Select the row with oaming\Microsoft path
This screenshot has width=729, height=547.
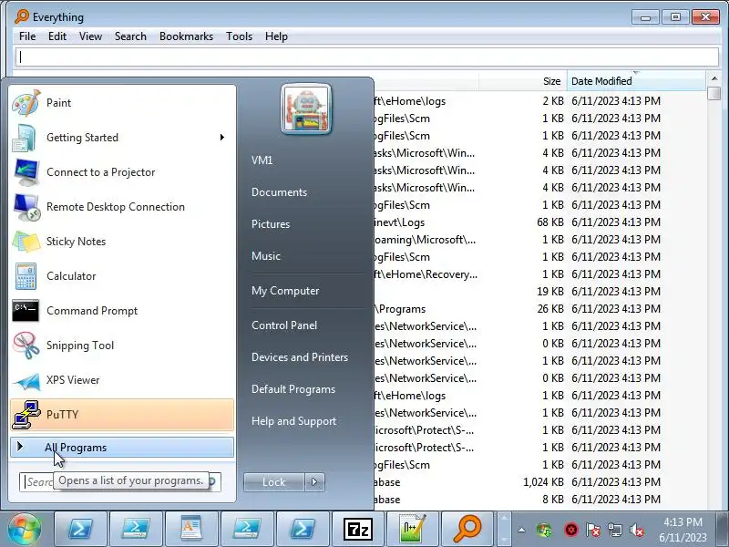point(539,240)
